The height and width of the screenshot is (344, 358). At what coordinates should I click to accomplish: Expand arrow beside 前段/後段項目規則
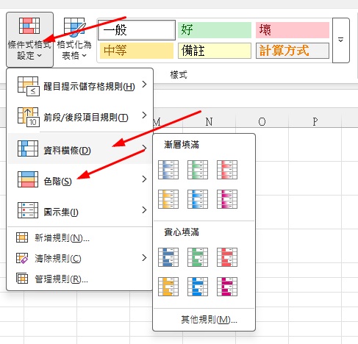coord(145,115)
